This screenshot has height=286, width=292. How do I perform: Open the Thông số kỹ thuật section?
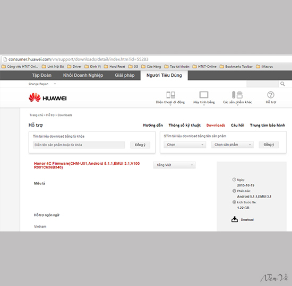pyautogui.click(x=185, y=125)
